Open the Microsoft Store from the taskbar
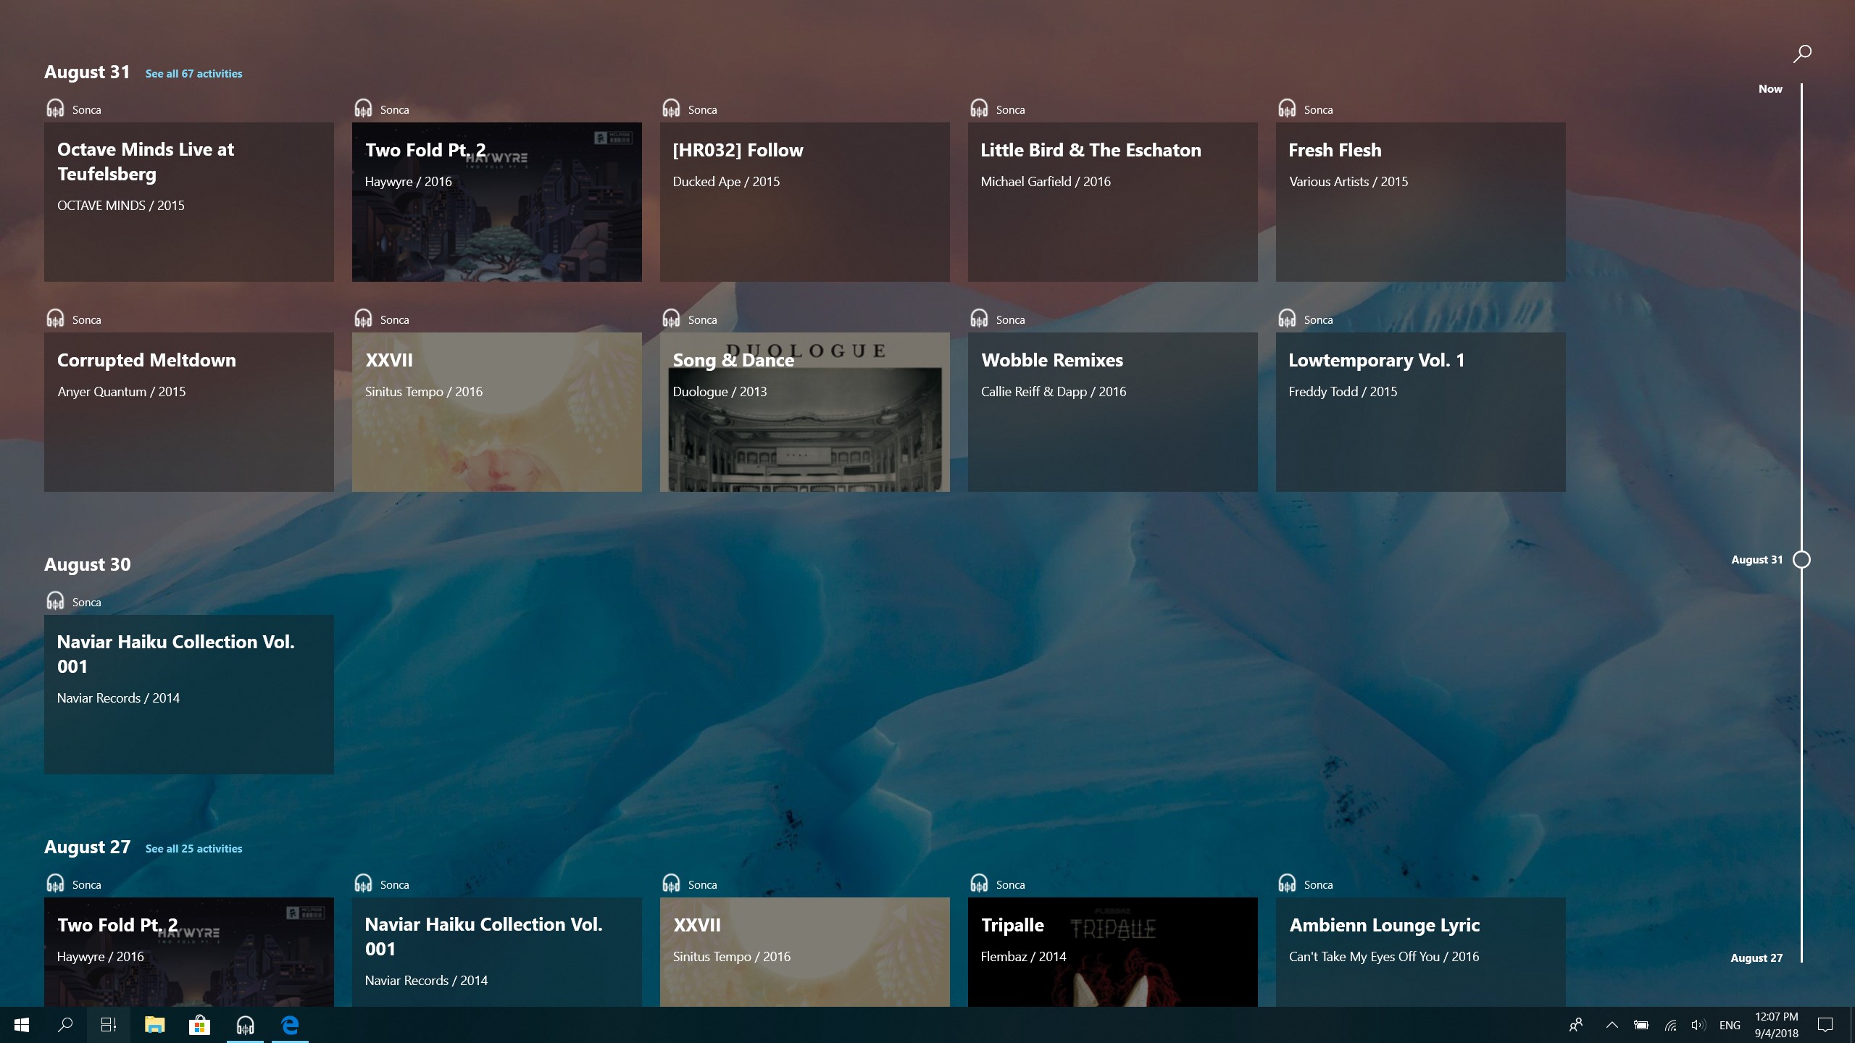Viewport: 1855px width, 1043px height. click(x=200, y=1025)
